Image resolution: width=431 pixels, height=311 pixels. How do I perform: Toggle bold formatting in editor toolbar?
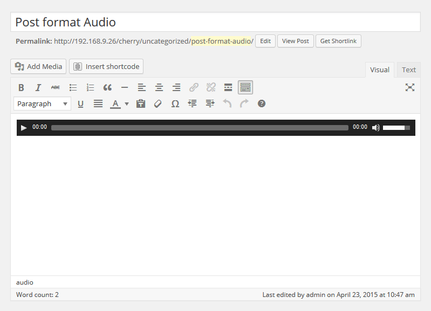click(21, 87)
